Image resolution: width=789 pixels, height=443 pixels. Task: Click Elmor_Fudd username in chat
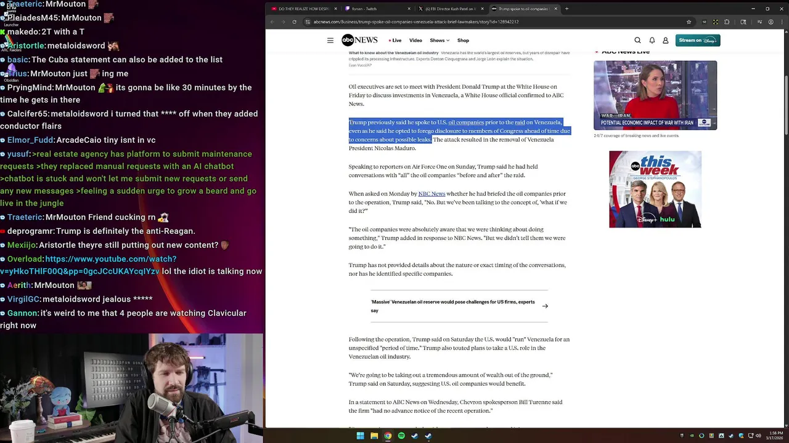(30, 140)
